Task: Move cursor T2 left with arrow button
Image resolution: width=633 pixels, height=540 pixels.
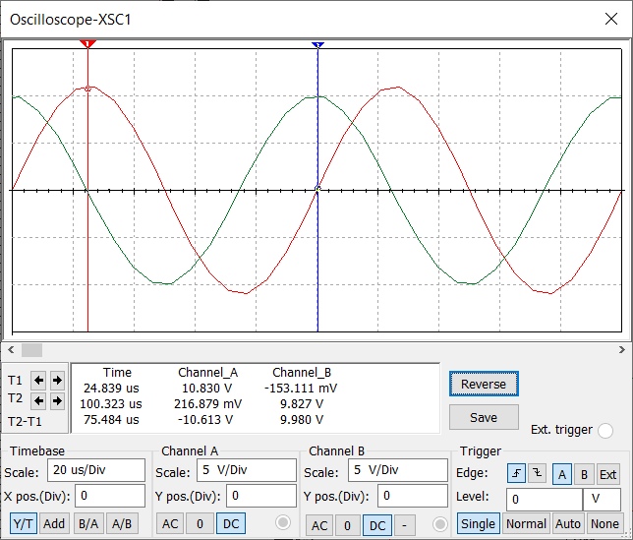Action: (38, 400)
